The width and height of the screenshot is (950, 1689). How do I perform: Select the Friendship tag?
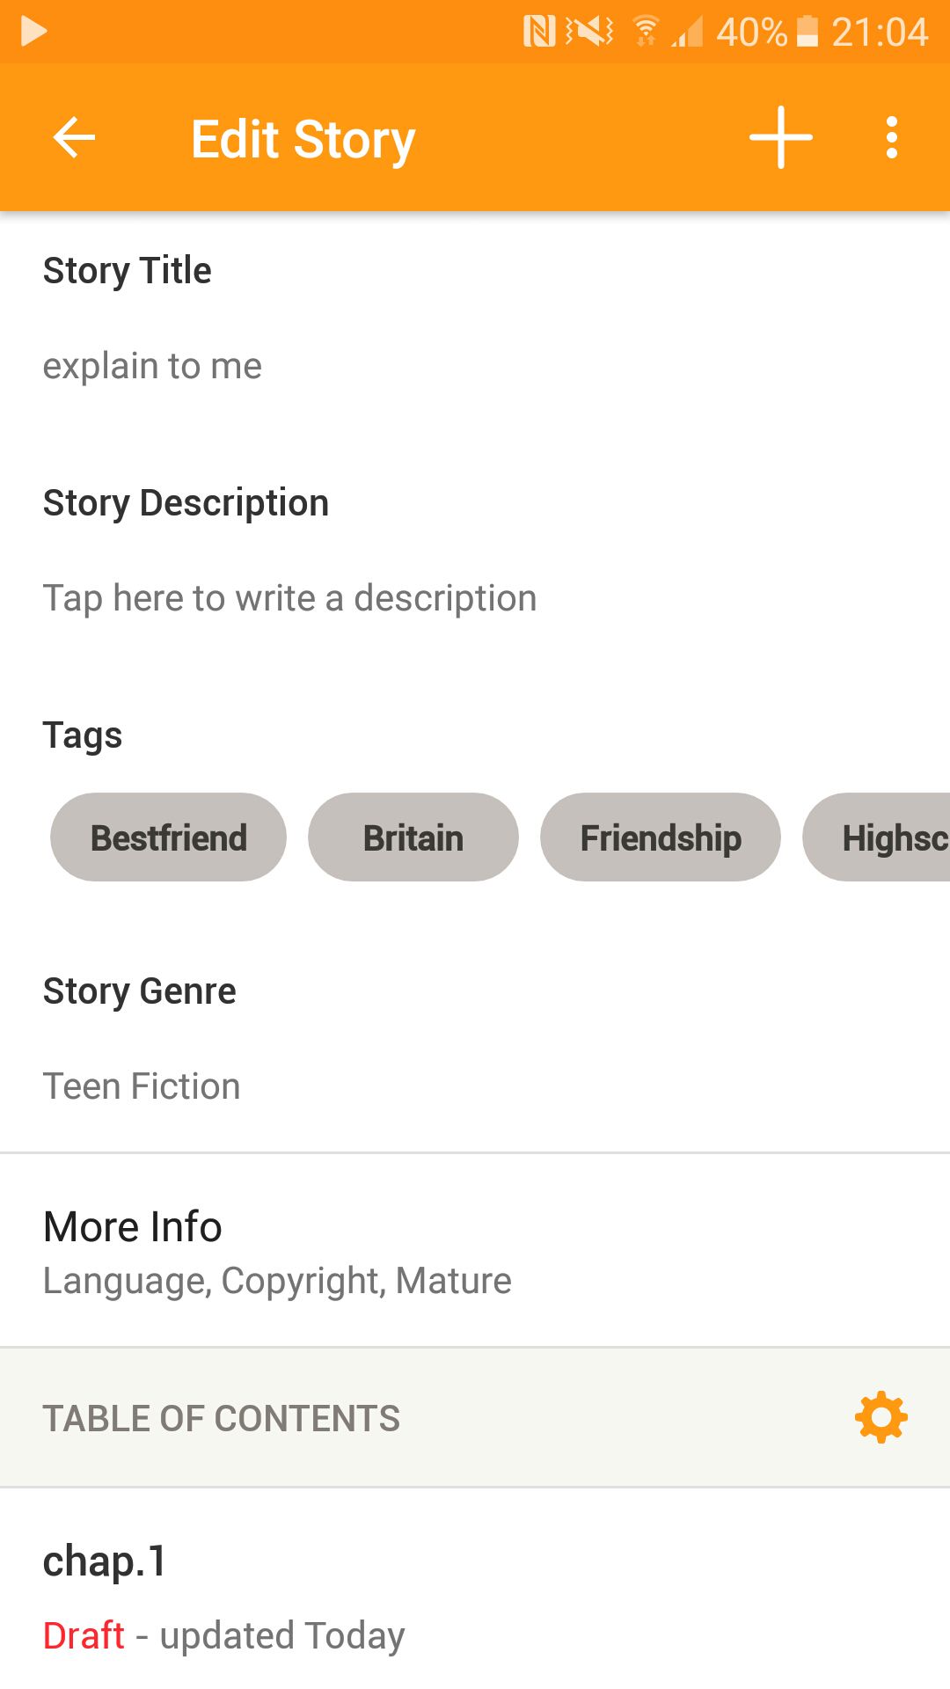[x=661, y=837]
